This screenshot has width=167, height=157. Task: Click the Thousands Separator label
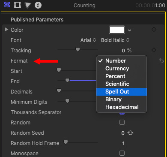[x=36, y=112]
